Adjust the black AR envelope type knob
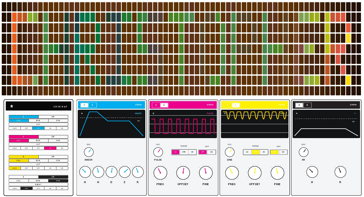364x197 pixels. point(303,152)
